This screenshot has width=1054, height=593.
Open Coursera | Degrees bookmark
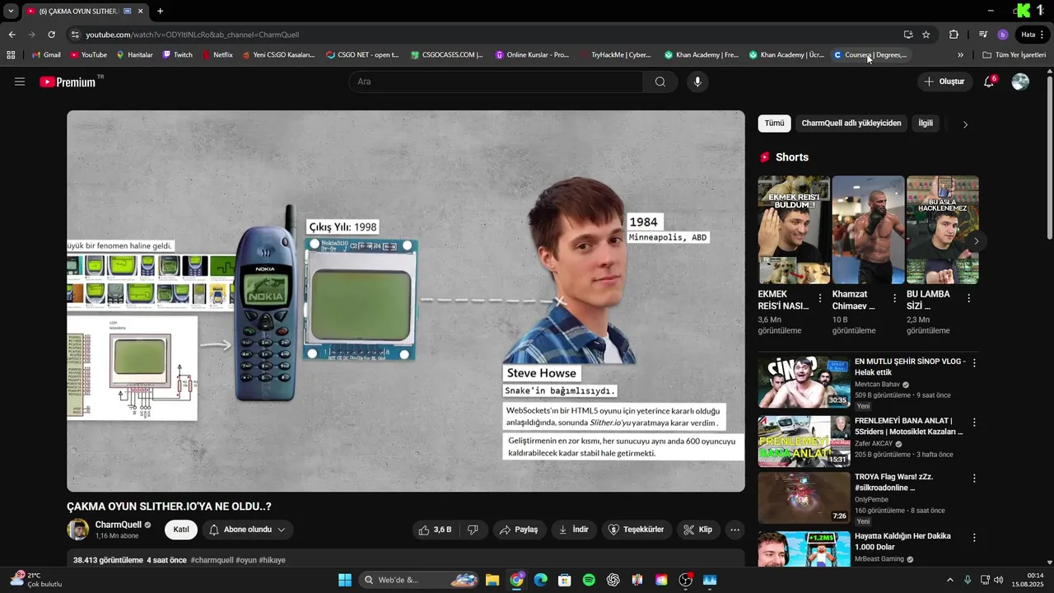tap(870, 55)
